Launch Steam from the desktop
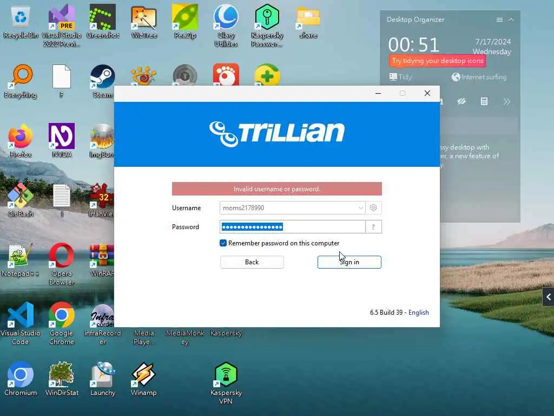The width and height of the screenshot is (554, 416). tap(102, 81)
